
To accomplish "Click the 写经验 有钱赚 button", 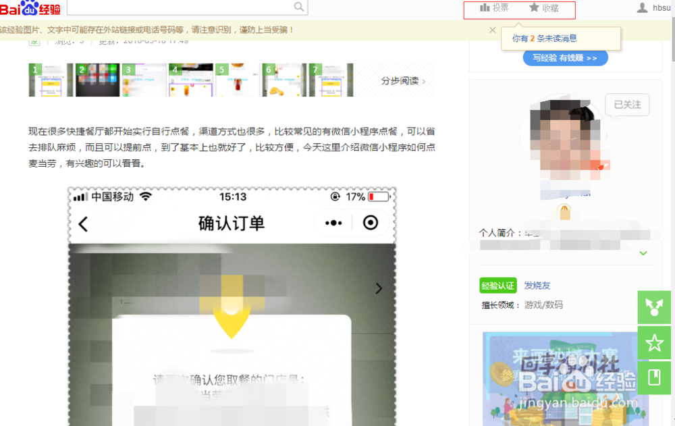I will coord(566,57).
